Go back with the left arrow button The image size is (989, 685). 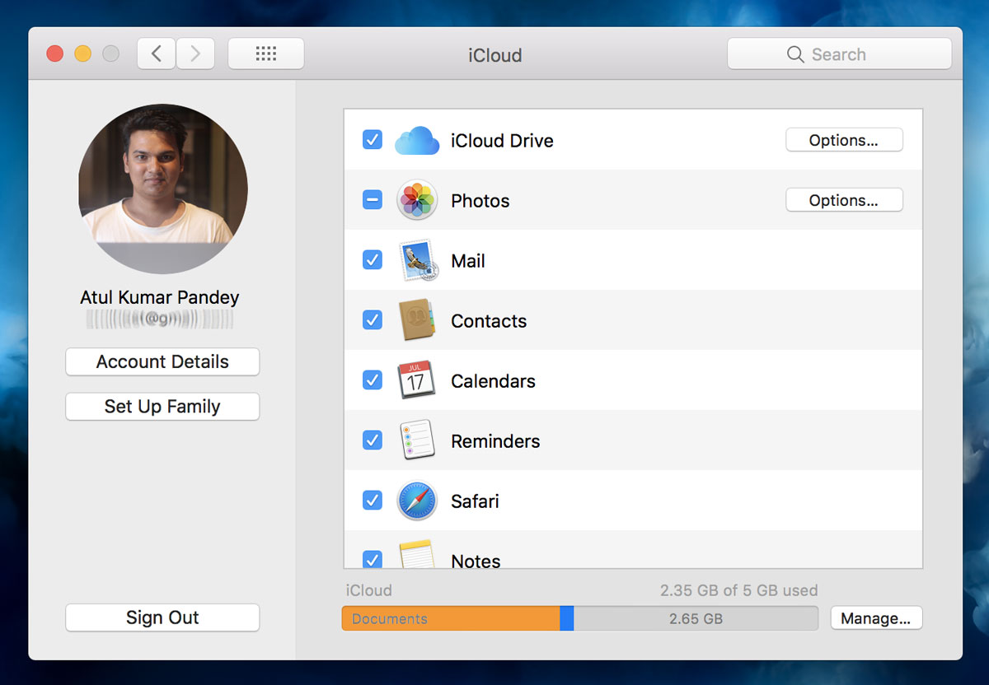(x=156, y=54)
